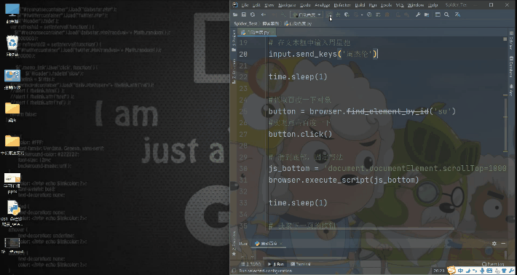
Task: Select the Python file desktop icon
Action: click(x=12, y=212)
